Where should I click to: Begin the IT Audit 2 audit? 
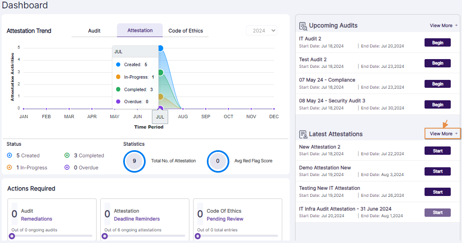point(437,42)
